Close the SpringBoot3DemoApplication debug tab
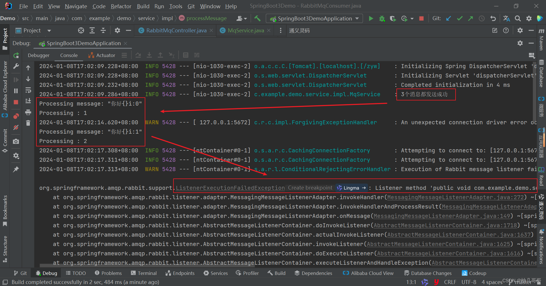The height and width of the screenshot is (286, 546). point(125,43)
